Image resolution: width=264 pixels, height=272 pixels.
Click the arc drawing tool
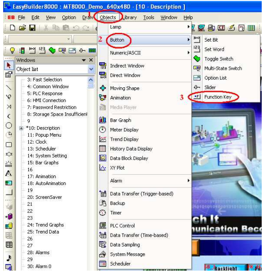click(x=9, y=116)
